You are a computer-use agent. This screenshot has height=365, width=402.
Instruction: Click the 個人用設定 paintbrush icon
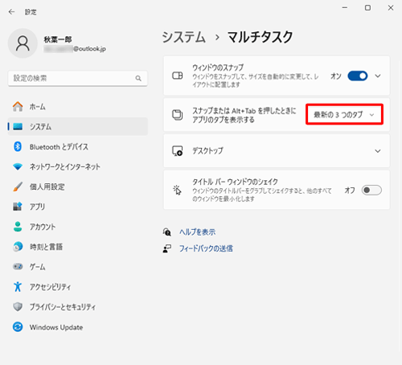point(18,187)
